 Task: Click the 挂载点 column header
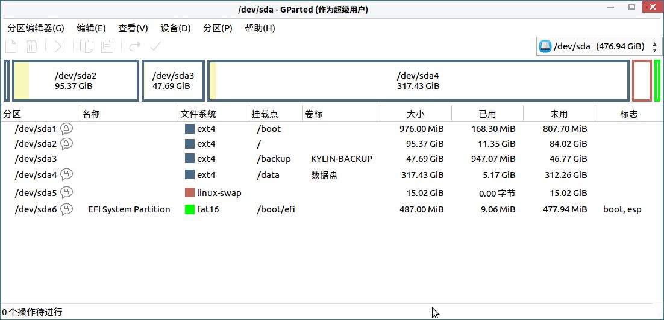276,114
